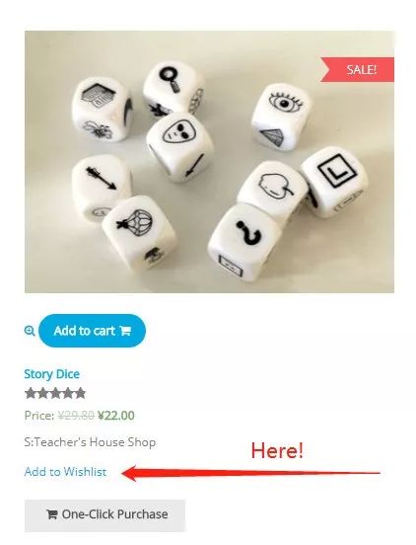Click the die with the alien face
The height and width of the screenshot is (545, 416).
click(x=180, y=147)
